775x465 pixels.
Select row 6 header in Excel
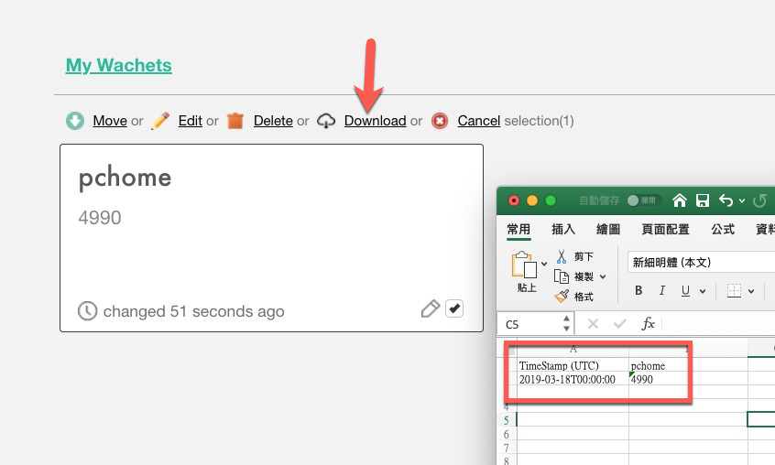point(507,434)
